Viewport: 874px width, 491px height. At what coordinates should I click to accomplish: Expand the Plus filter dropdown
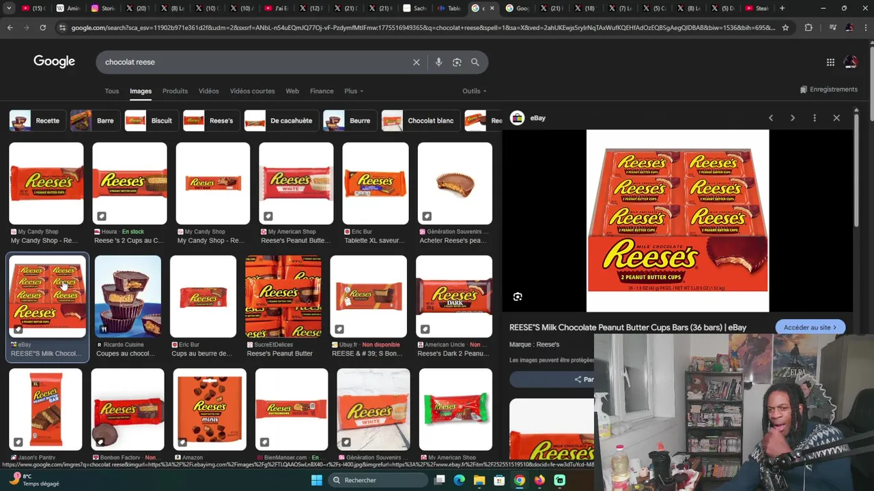[x=354, y=91]
